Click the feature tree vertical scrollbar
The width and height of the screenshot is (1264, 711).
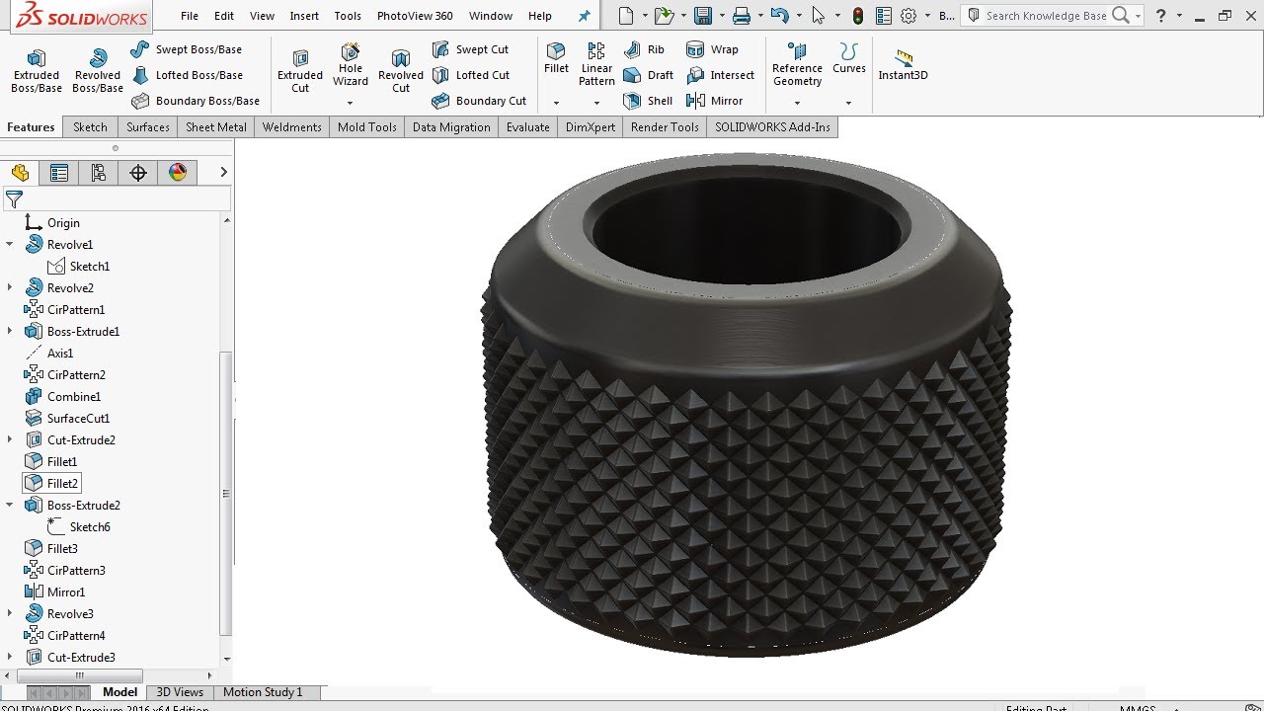[227, 494]
